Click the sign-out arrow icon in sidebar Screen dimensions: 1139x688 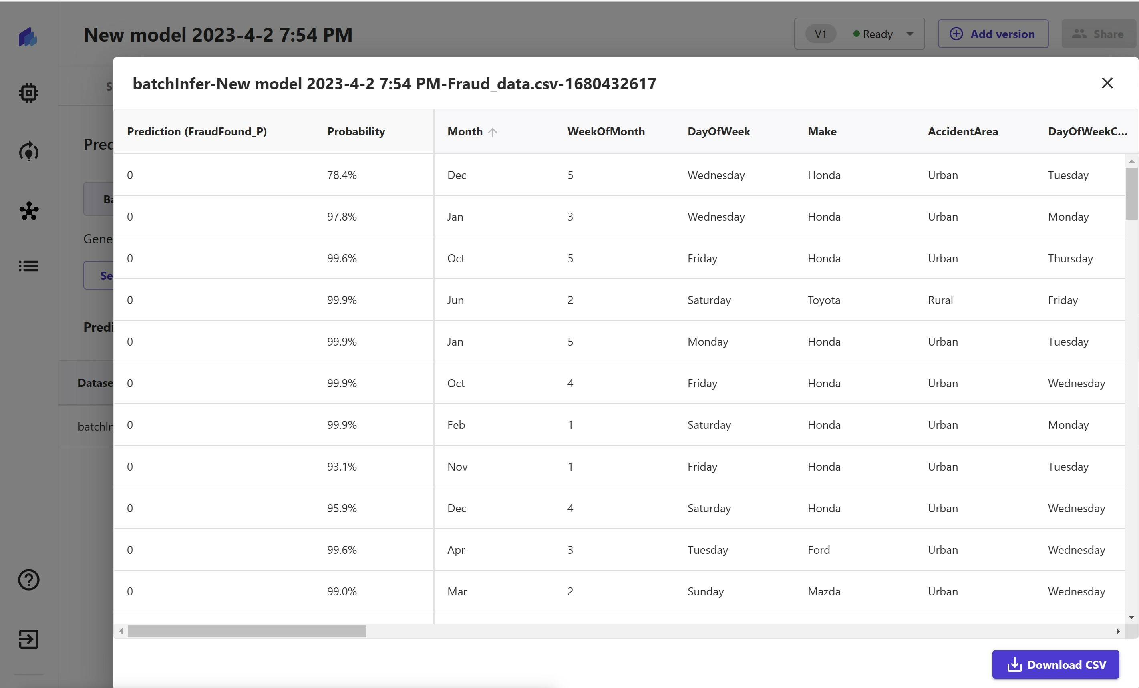pos(29,639)
